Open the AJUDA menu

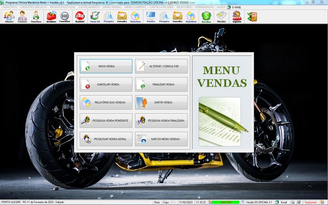(x=221, y=7)
